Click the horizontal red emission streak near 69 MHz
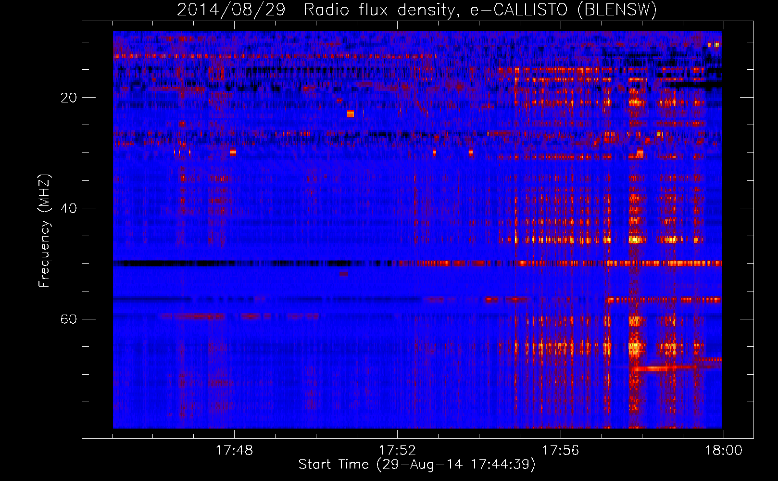Image resolution: width=778 pixels, height=481 pixels. point(664,368)
